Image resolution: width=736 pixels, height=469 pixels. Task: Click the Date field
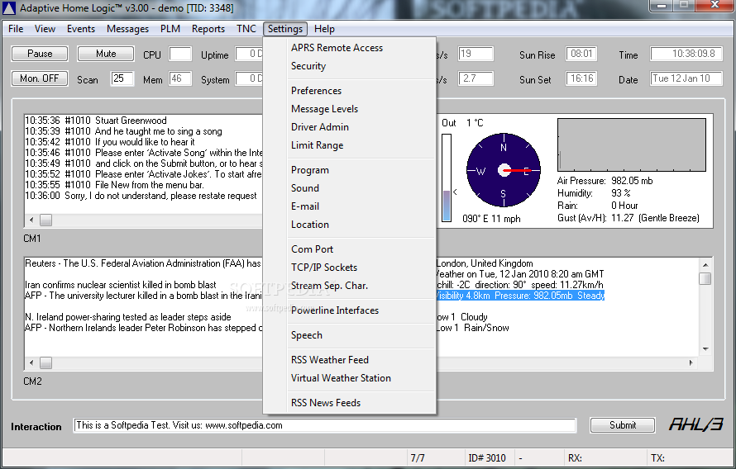click(x=686, y=78)
